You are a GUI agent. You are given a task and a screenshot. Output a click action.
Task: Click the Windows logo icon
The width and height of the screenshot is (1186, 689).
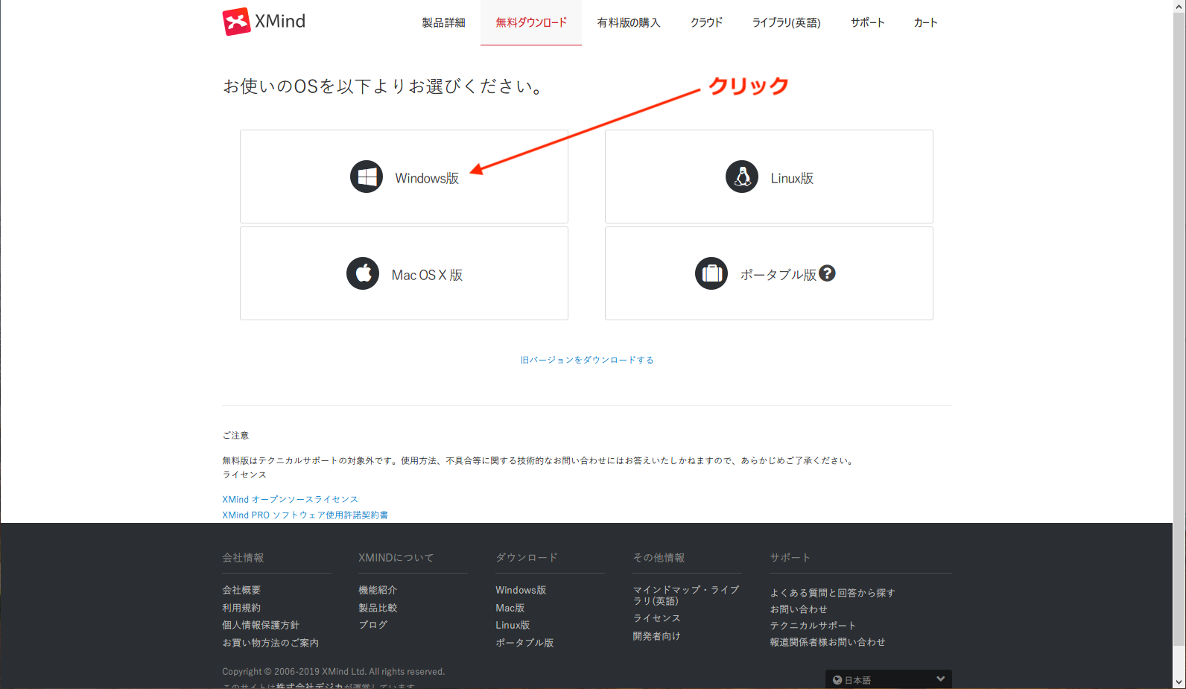[x=367, y=177]
